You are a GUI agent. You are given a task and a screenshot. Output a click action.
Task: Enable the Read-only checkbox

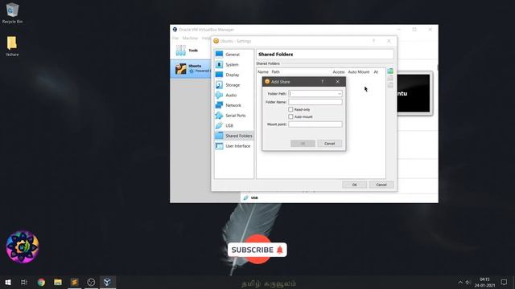(x=290, y=109)
